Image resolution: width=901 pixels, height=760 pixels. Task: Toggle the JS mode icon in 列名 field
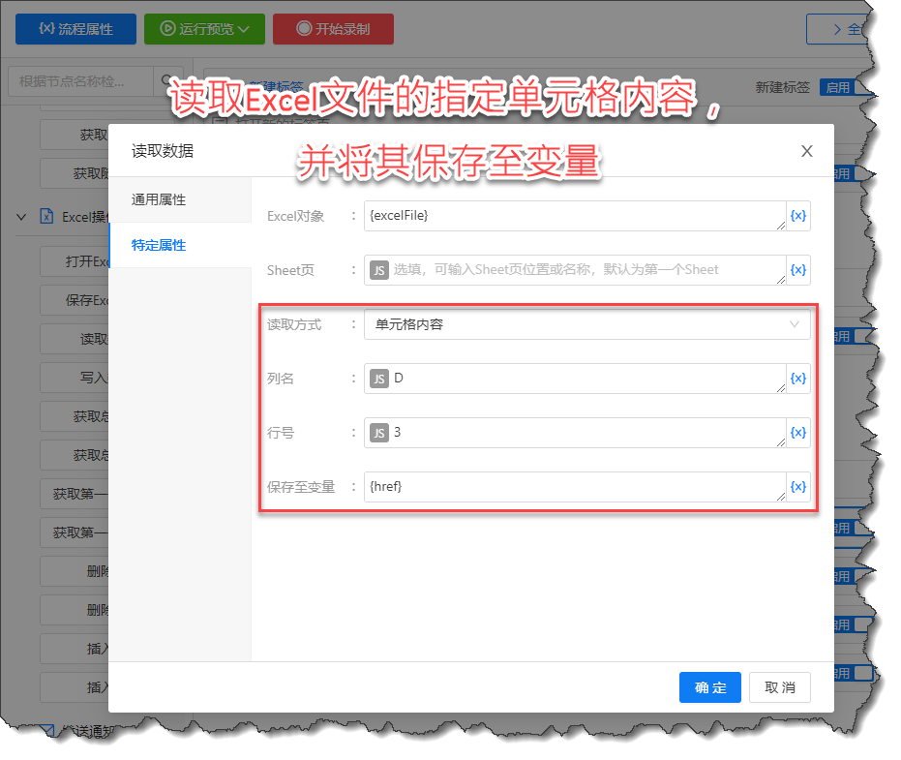point(379,379)
